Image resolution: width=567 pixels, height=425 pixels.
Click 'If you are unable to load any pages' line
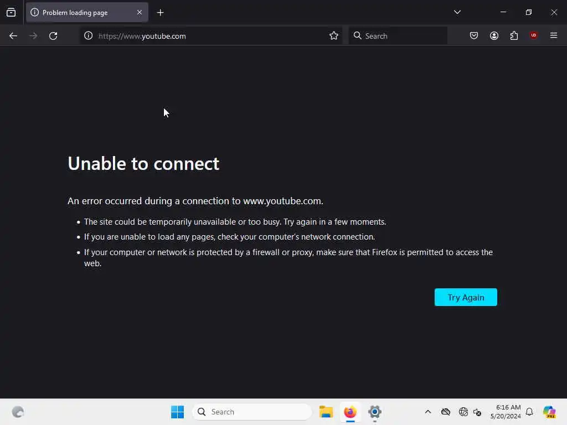point(230,237)
